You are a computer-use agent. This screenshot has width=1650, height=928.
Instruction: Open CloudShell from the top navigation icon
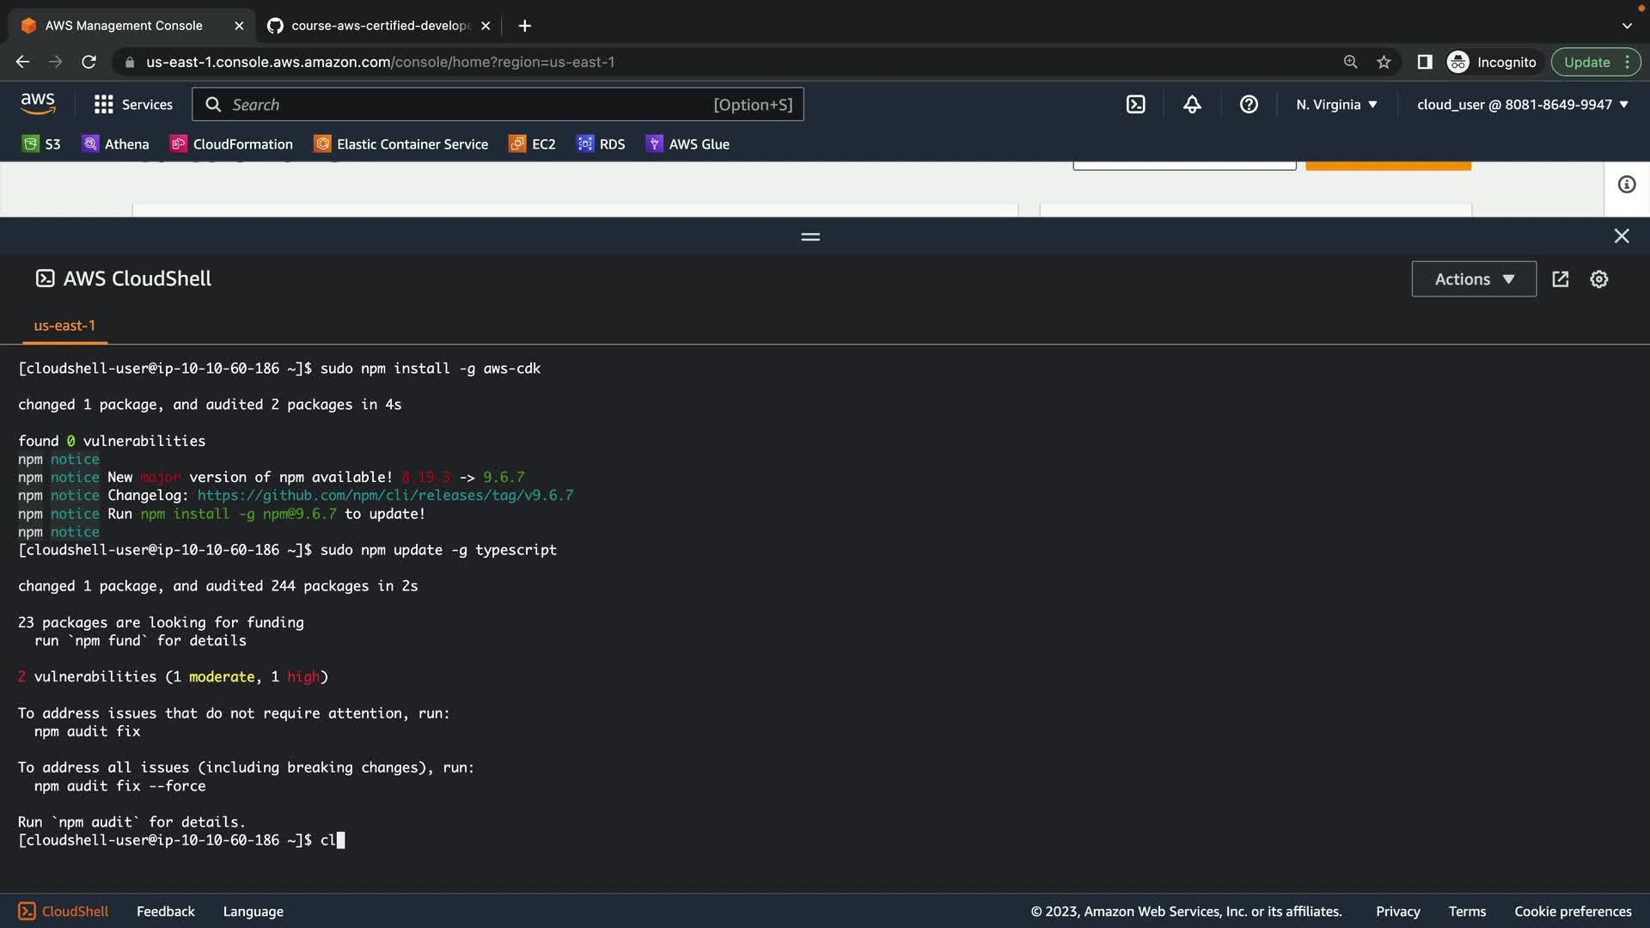(x=1135, y=105)
